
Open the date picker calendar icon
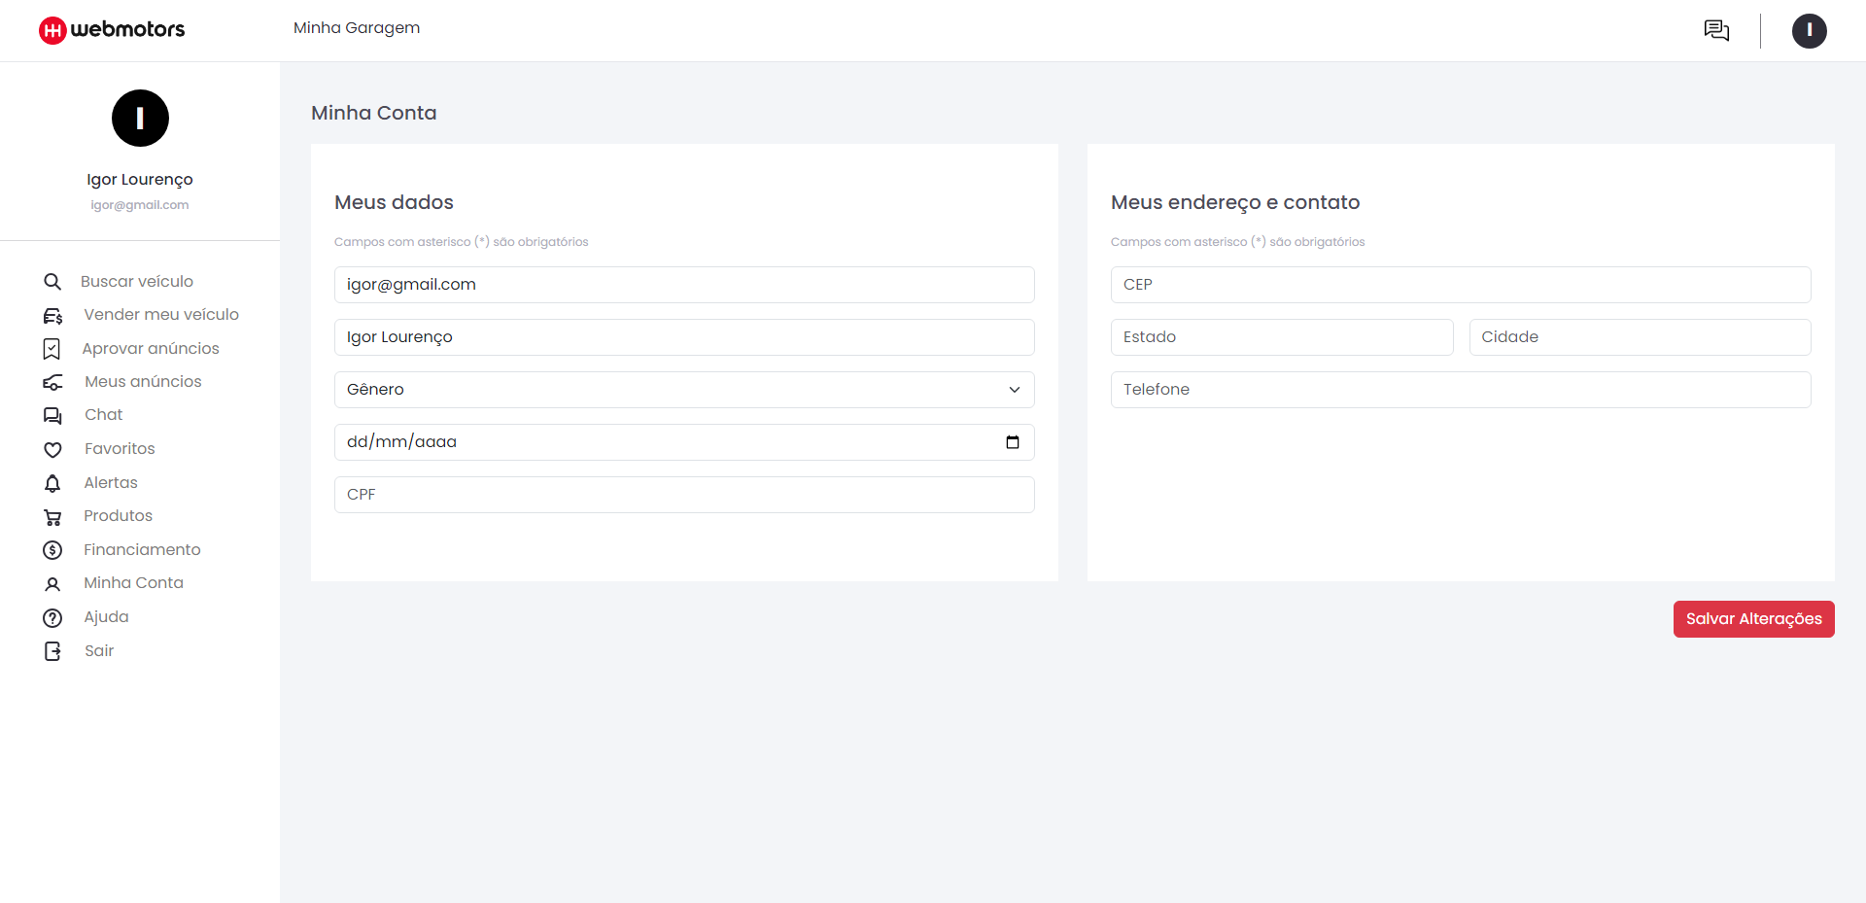(x=1013, y=442)
